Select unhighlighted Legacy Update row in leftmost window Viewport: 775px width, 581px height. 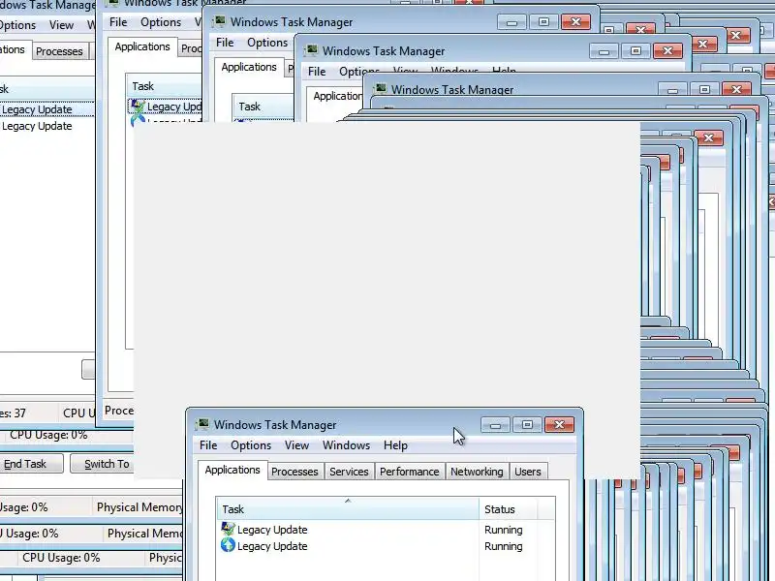point(37,126)
